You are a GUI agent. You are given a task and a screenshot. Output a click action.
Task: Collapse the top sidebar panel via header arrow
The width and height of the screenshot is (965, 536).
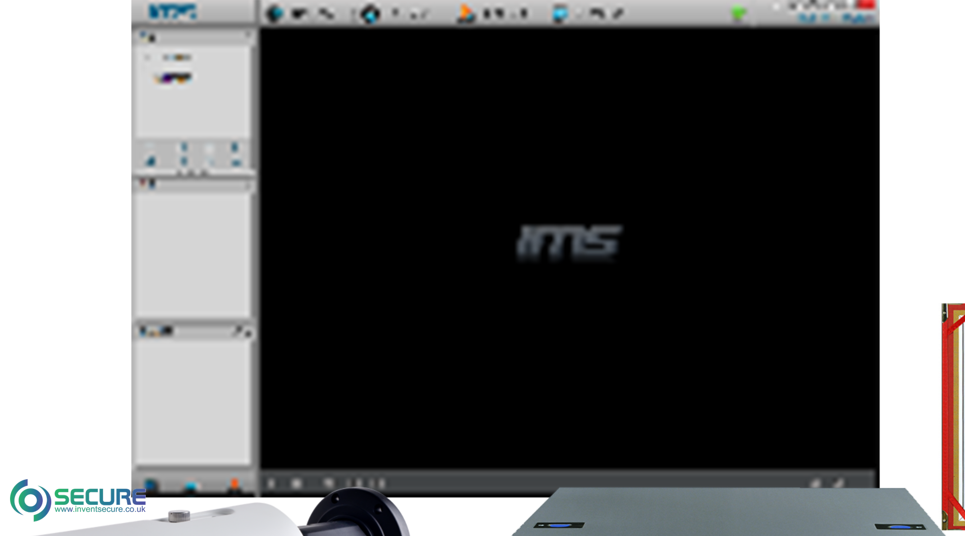[x=247, y=35]
